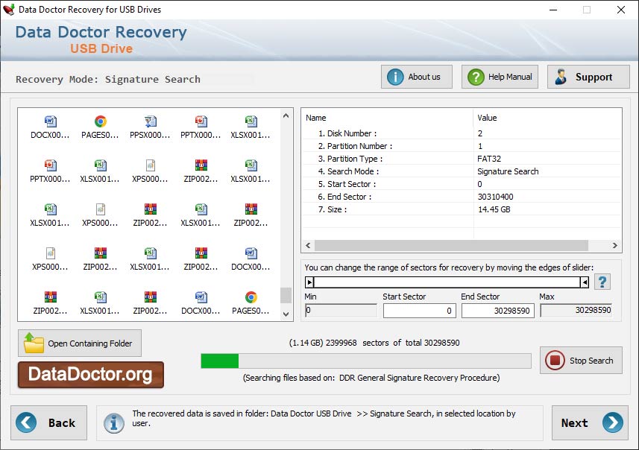
Task: Open Containing Folder for recovered files
Action: 79,343
